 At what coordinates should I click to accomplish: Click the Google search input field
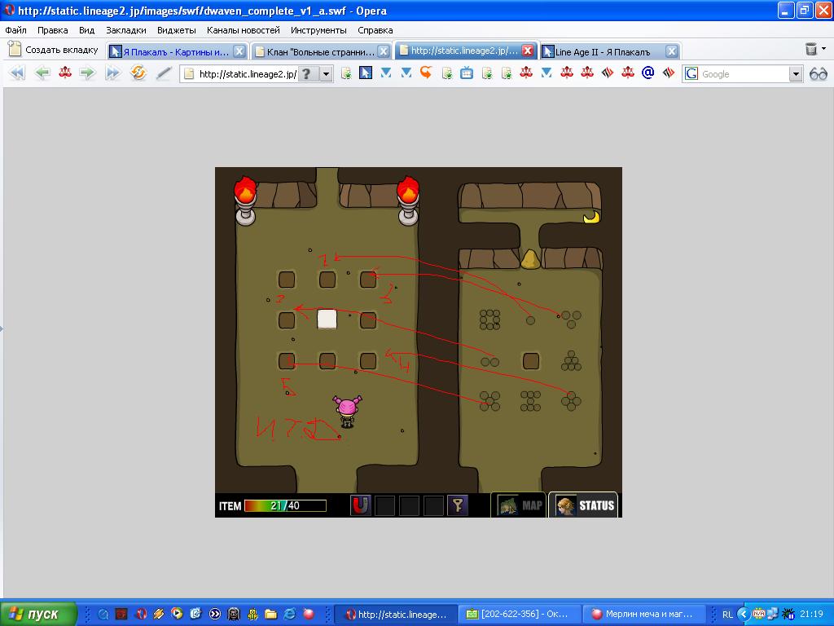coord(744,74)
